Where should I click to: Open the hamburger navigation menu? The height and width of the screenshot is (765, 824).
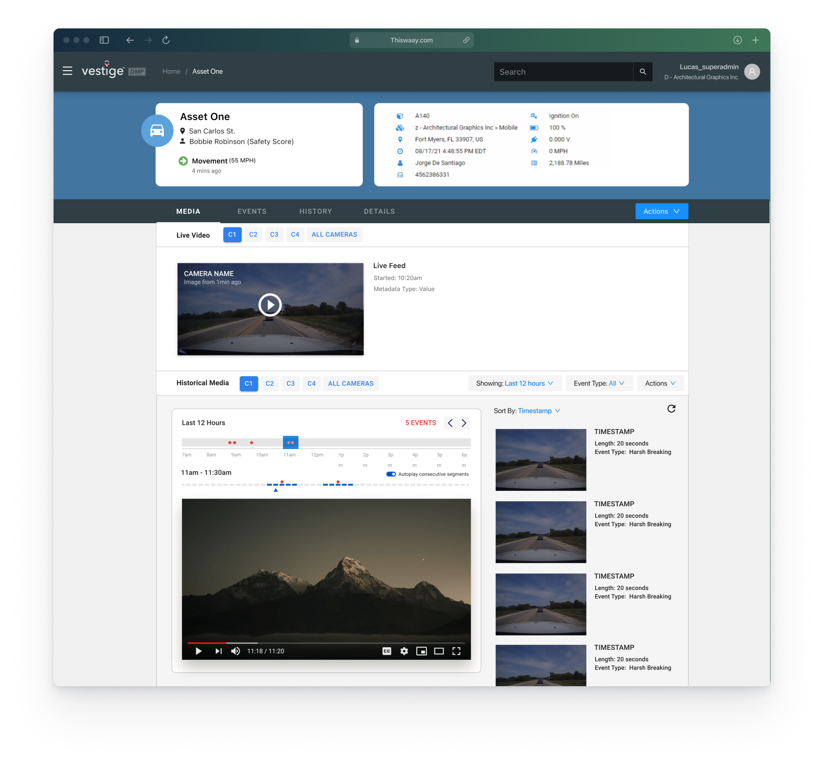click(x=67, y=71)
